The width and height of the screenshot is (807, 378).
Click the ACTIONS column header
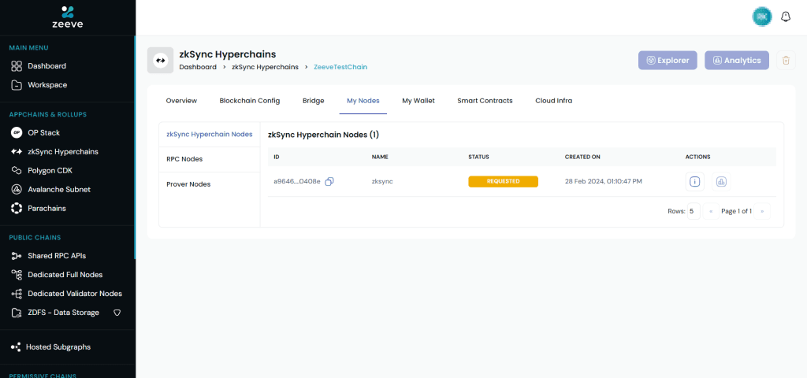[x=698, y=157]
